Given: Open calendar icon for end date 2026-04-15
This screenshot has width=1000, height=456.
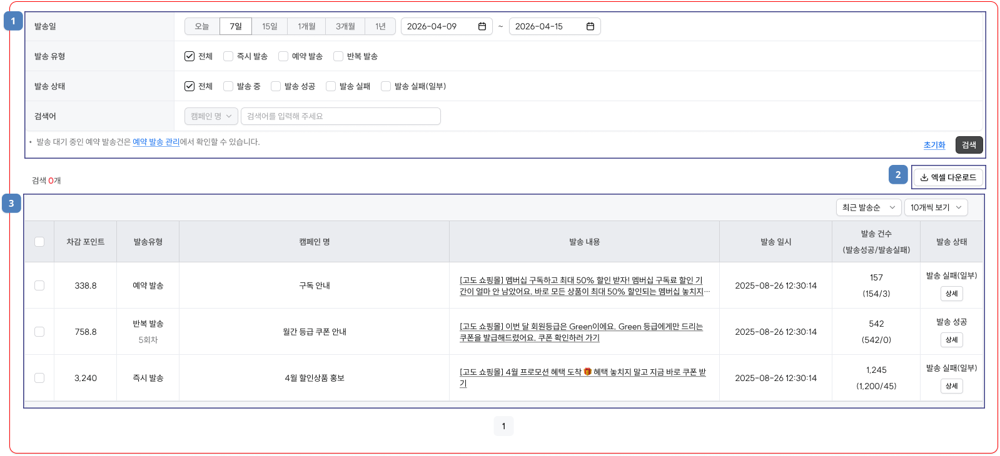Looking at the screenshot, I should pyautogui.click(x=590, y=26).
